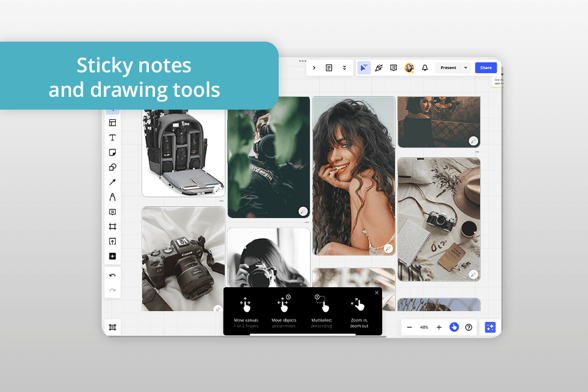Click the user avatar
The width and height of the screenshot is (588, 392).
409,68
